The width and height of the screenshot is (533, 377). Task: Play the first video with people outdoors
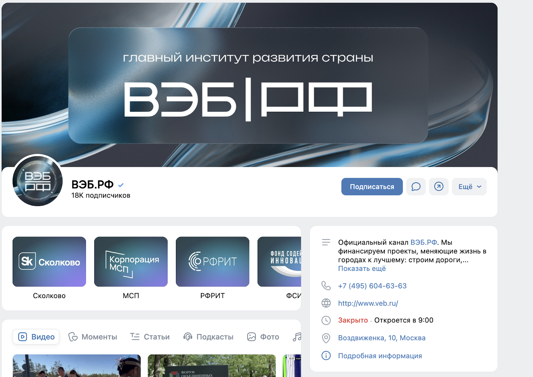77,366
